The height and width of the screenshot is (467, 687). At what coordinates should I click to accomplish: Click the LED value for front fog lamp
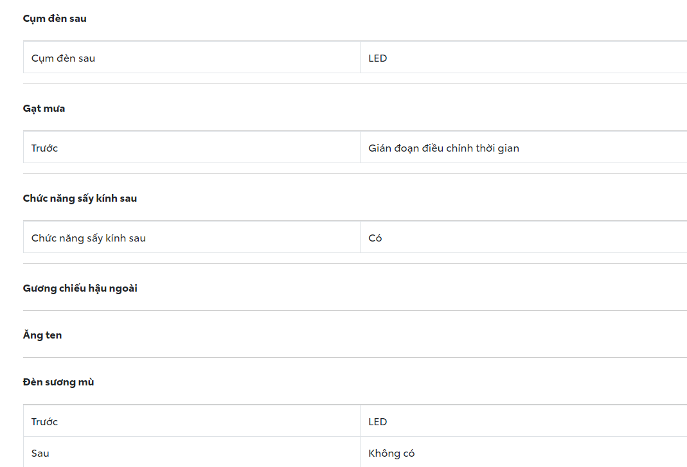[378, 422]
